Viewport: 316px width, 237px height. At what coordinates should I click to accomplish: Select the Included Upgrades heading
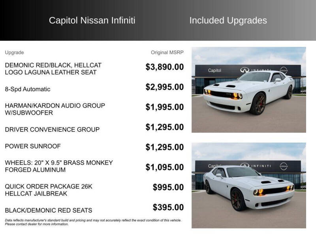(x=228, y=21)
